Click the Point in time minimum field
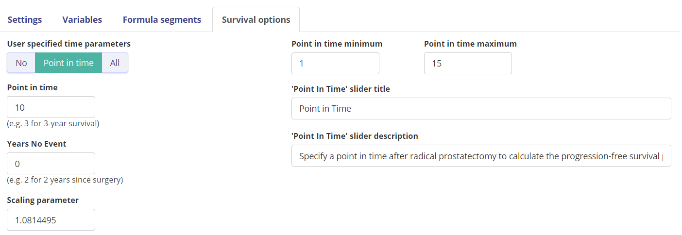This screenshot has width=682, height=235. tap(335, 64)
